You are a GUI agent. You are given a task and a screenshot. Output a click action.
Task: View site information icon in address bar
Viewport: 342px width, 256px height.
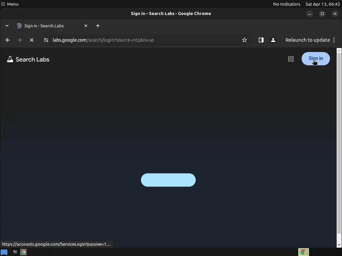tap(46, 40)
